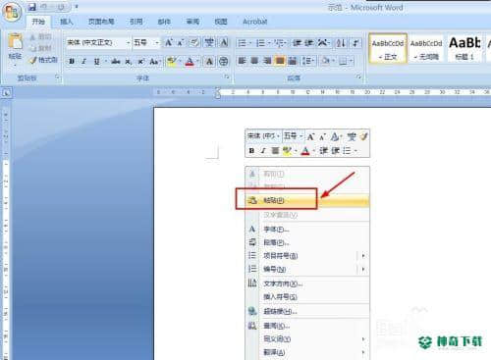491x360 pixels.
Task: Click the show paragraph marks icon
Action: click(355, 43)
